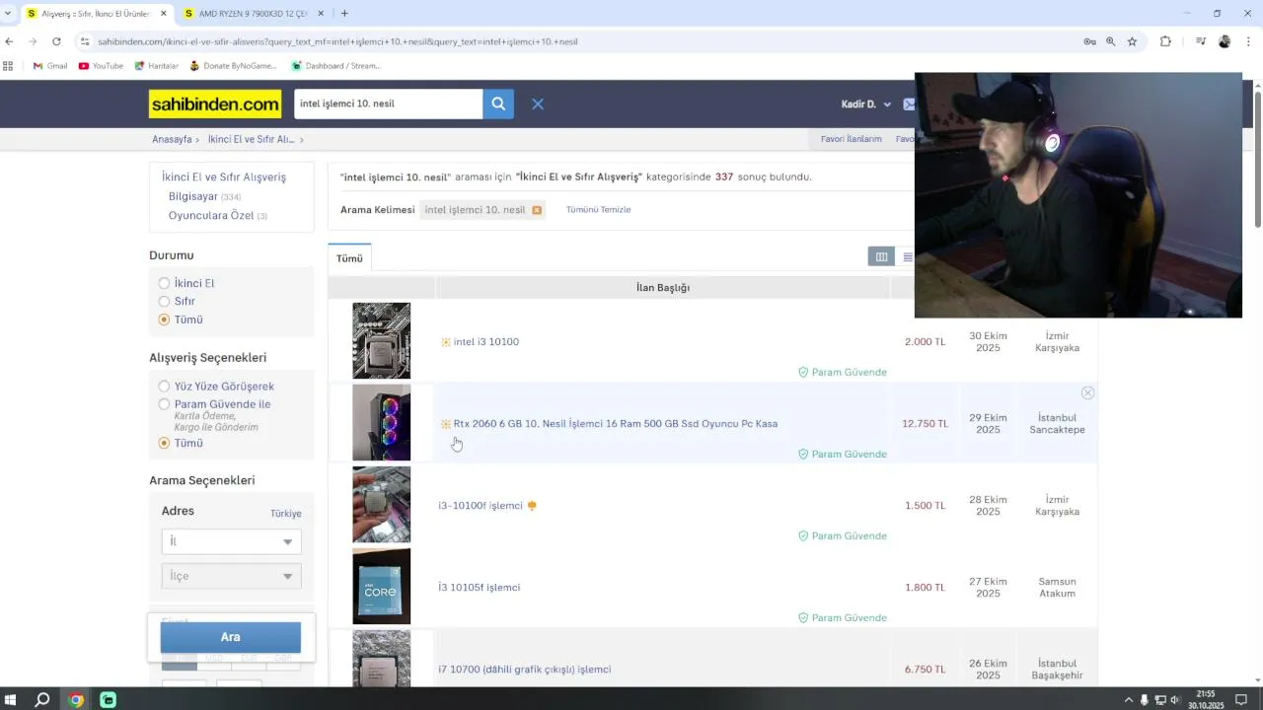Open İkinci El ve Sıfır Alışveriş category
Screen dimensions: 1263x710
point(224,177)
